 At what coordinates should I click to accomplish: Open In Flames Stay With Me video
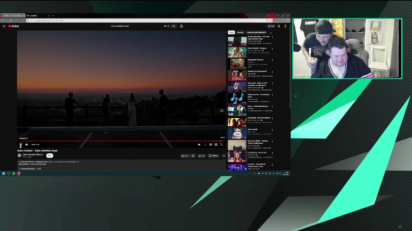[237, 167]
